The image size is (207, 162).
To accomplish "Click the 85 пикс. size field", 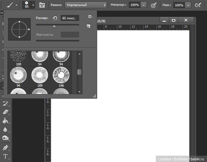I will 70,18.
